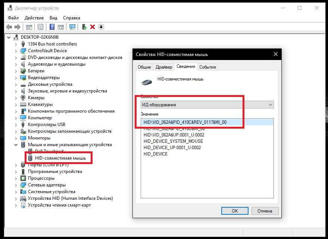This screenshot has height=239, width=328.
Task: Click the Back arrow toolbar icon
Action: point(9,27)
